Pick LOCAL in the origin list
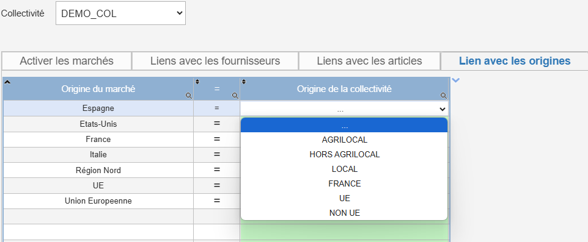 pyautogui.click(x=344, y=169)
